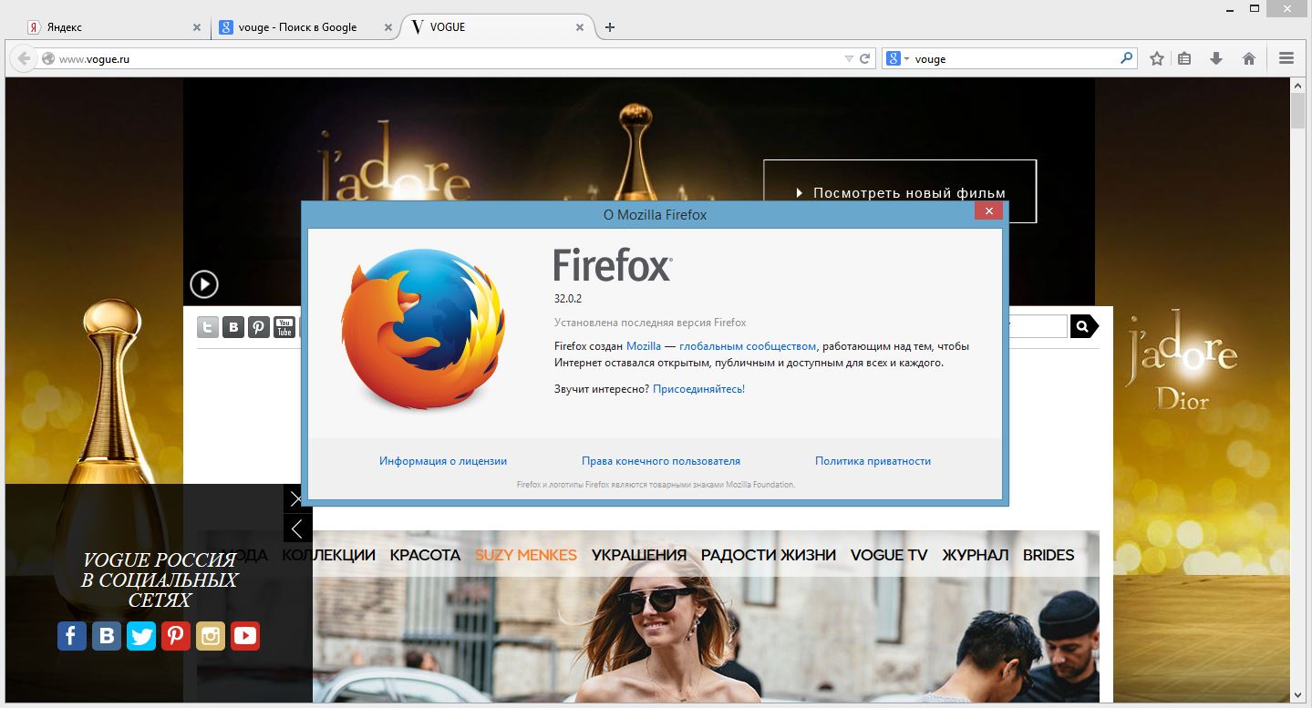
Task: Open the SUZY MENKES menu item
Action: 526,555
